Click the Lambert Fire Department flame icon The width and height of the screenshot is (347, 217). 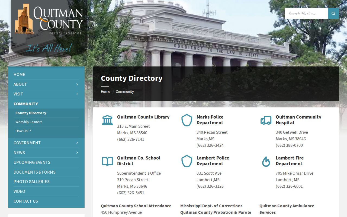point(266,161)
